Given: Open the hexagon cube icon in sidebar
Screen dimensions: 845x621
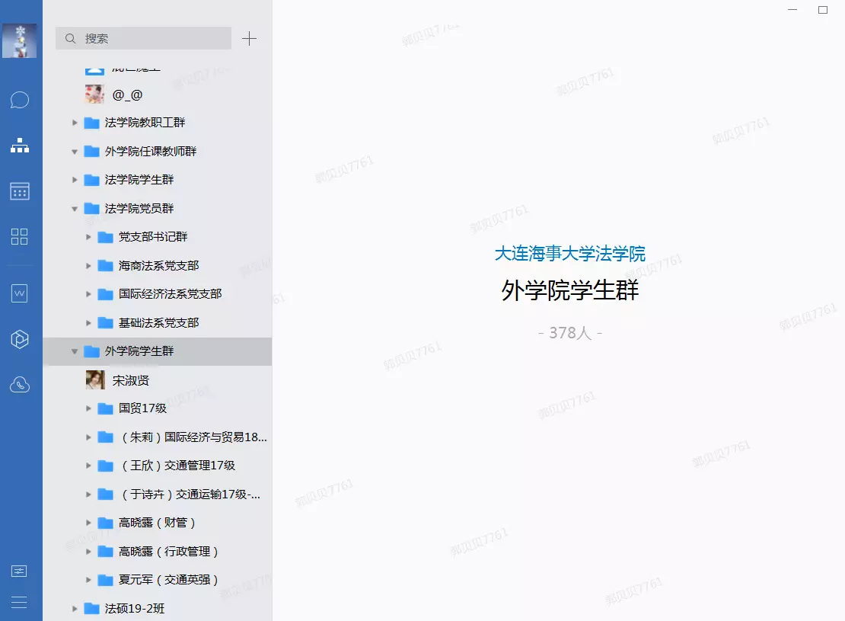Looking at the screenshot, I should tap(20, 340).
